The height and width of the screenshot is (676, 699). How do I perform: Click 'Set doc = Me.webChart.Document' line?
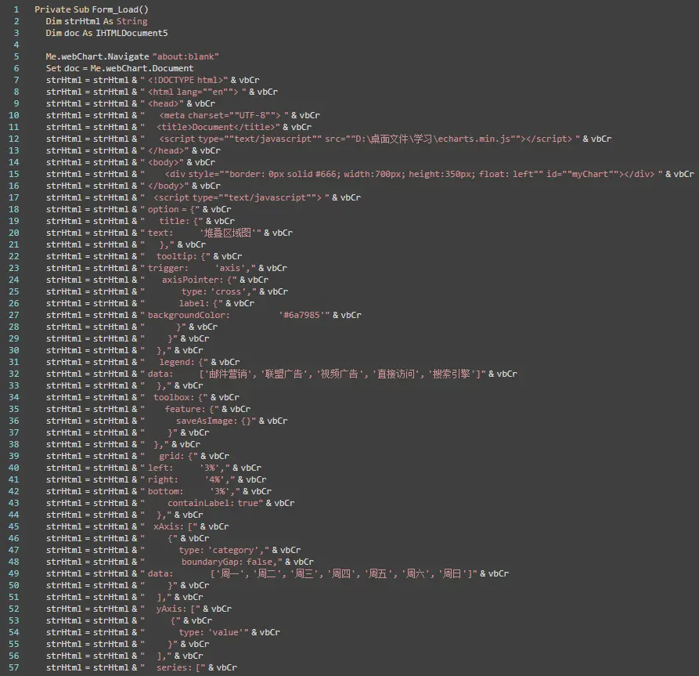coord(120,68)
